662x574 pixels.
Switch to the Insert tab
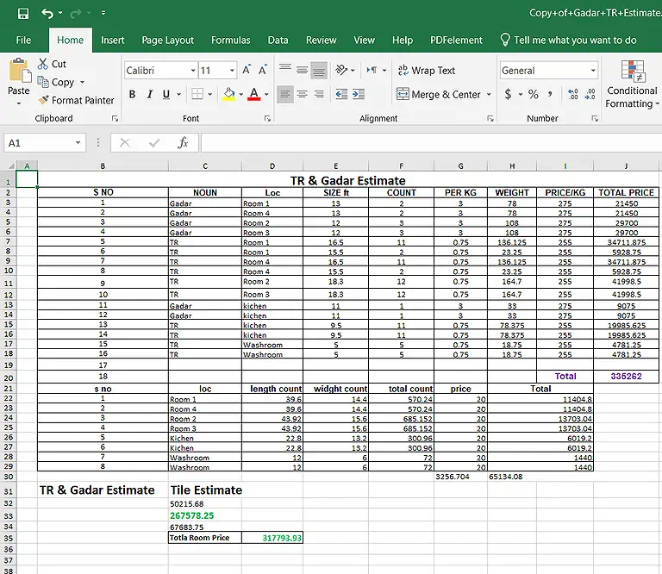[113, 41]
